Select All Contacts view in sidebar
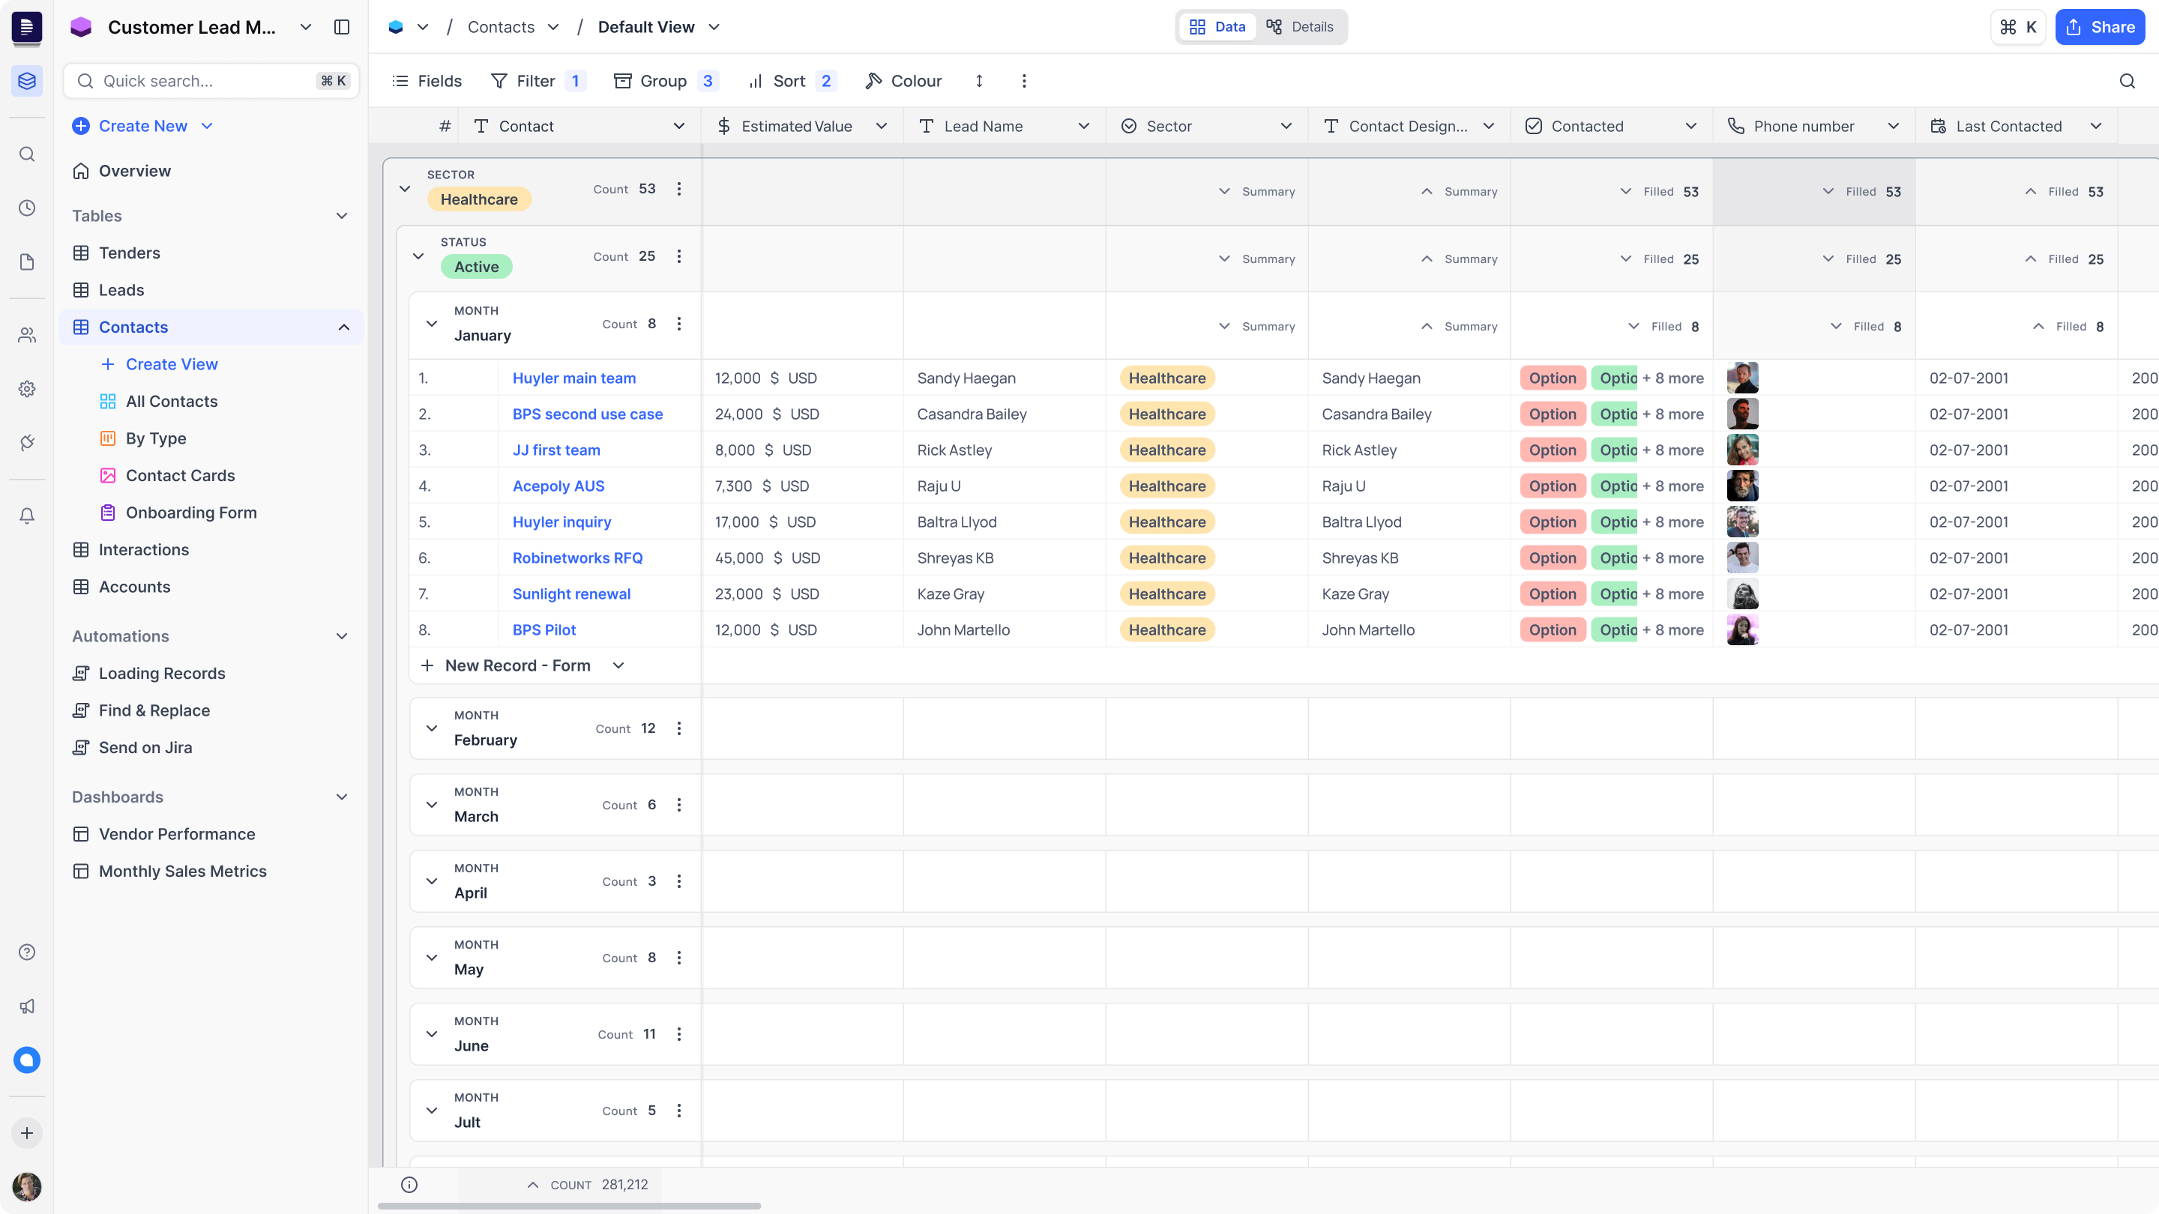The image size is (2159, 1214). coord(172,402)
